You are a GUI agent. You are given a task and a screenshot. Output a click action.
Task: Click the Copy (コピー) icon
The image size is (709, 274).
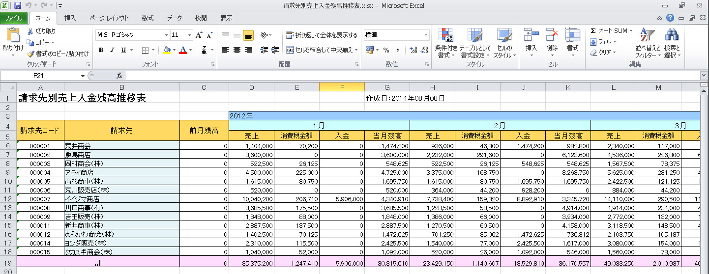(x=30, y=43)
